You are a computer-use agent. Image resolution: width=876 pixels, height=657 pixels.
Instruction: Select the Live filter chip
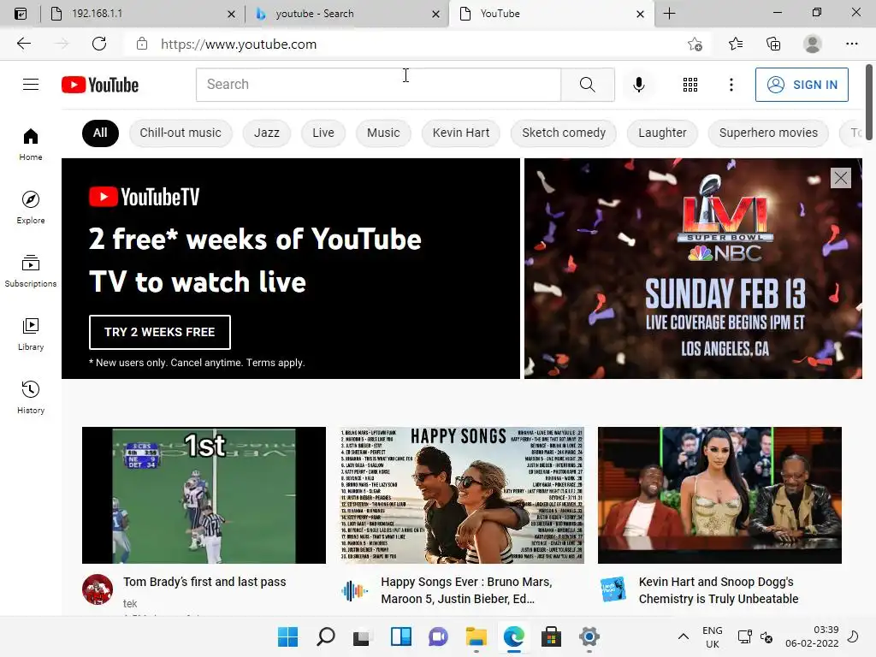323,133
